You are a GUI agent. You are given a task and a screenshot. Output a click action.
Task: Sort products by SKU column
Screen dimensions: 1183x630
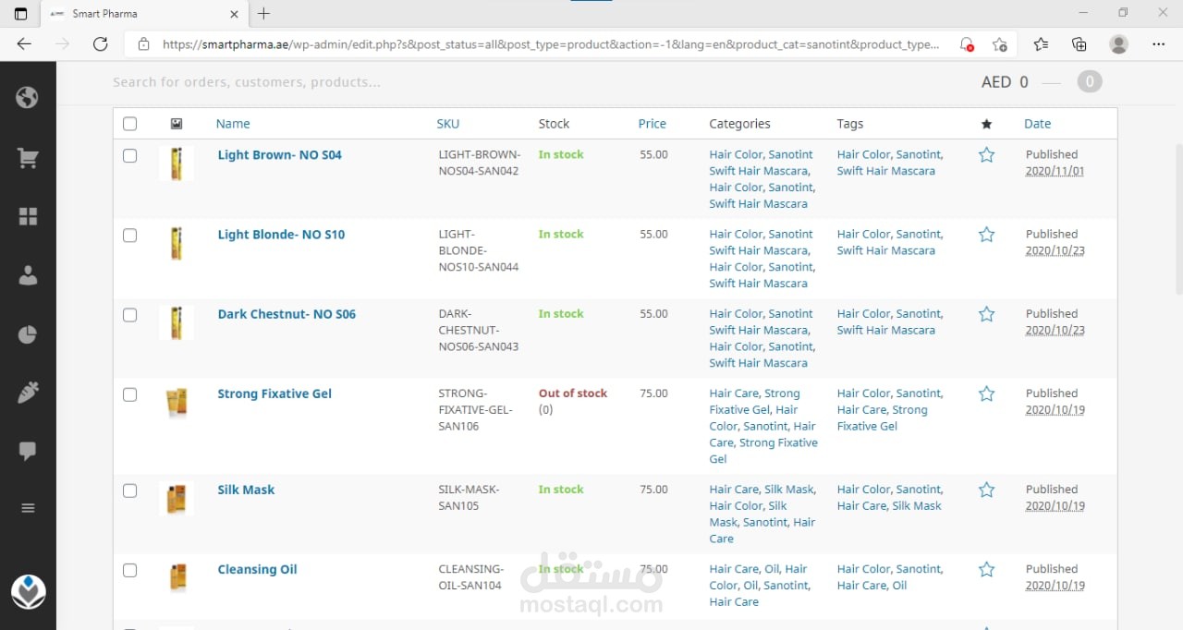[x=447, y=124]
